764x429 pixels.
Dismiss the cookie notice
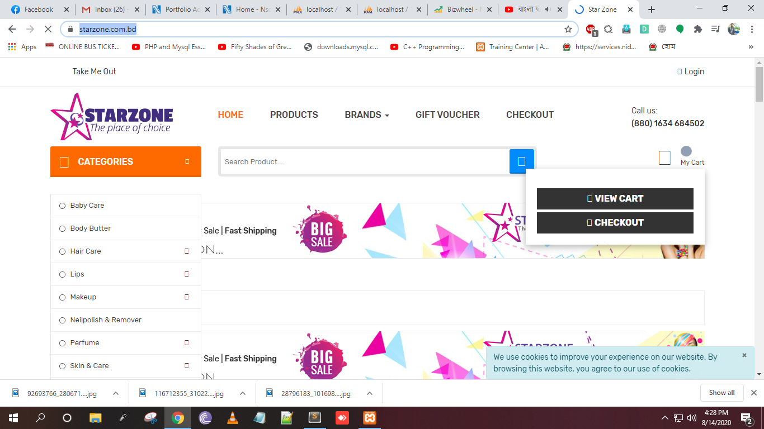click(744, 355)
